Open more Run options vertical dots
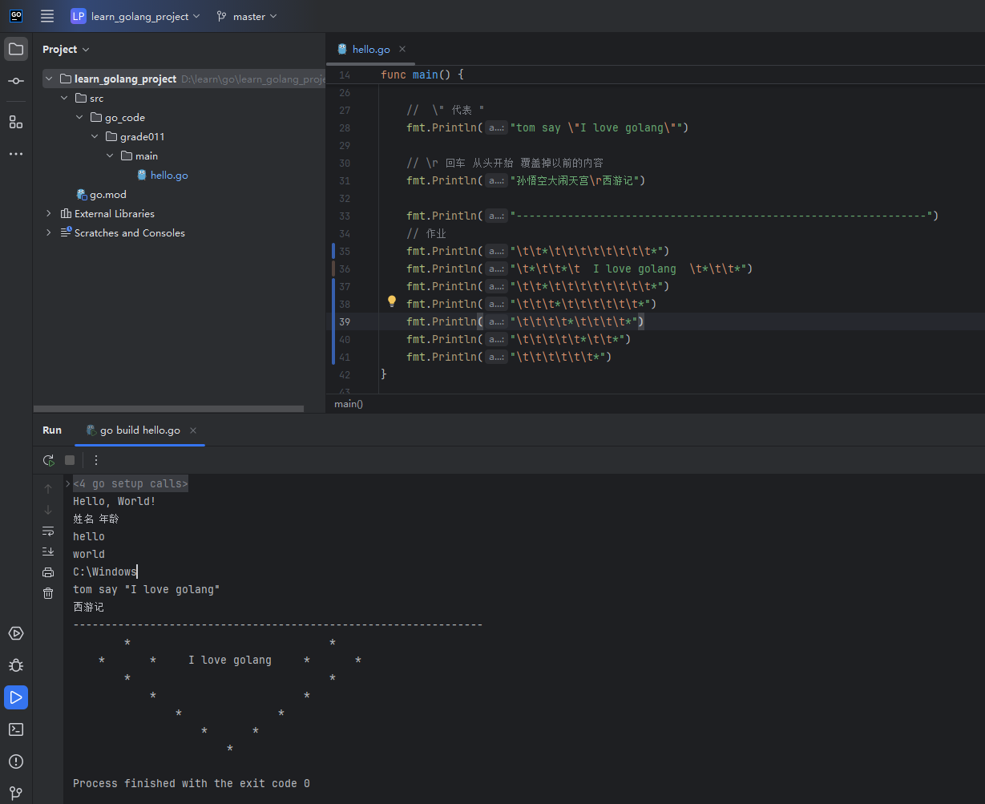The height and width of the screenshot is (804, 985). click(x=96, y=460)
